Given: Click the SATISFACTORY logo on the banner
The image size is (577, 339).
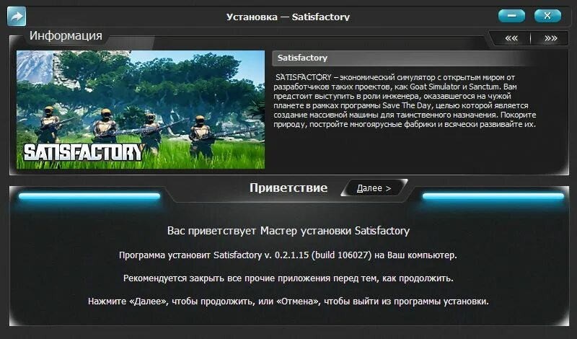Looking at the screenshot, I should point(83,152).
